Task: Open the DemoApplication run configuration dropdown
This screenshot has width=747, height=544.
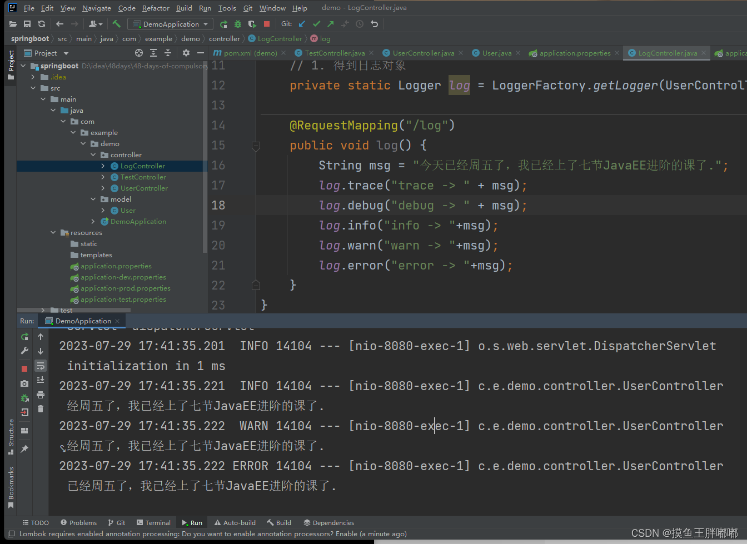Action: pyautogui.click(x=170, y=24)
